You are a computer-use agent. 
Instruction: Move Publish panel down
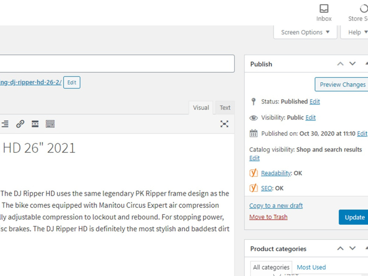353,64
